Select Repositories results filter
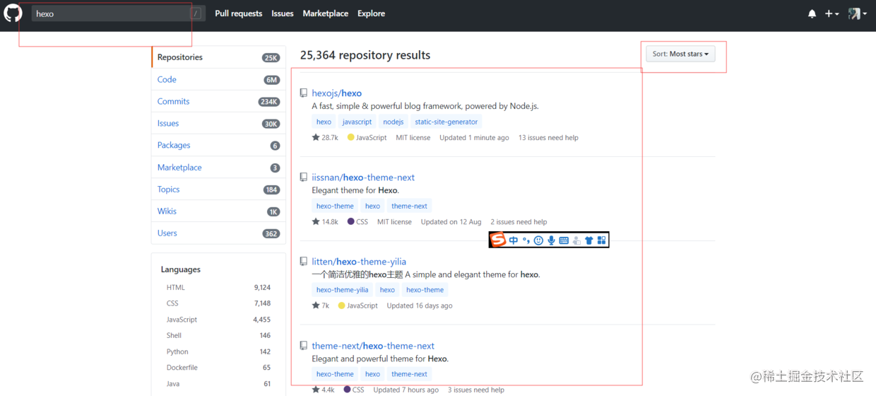Screen dimensions: 876x396 click(218, 57)
